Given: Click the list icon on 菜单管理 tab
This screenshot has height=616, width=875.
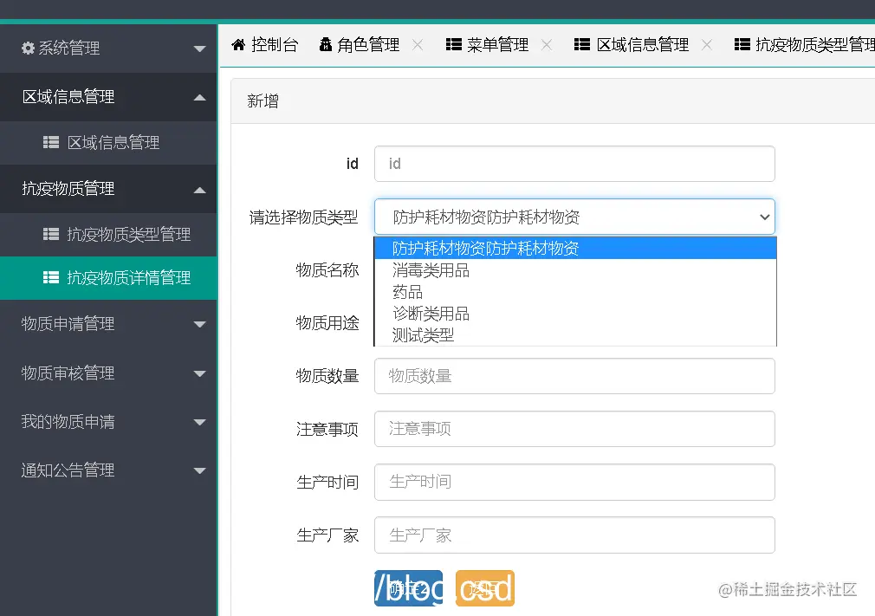Looking at the screenshot, I should click(454, 45).
